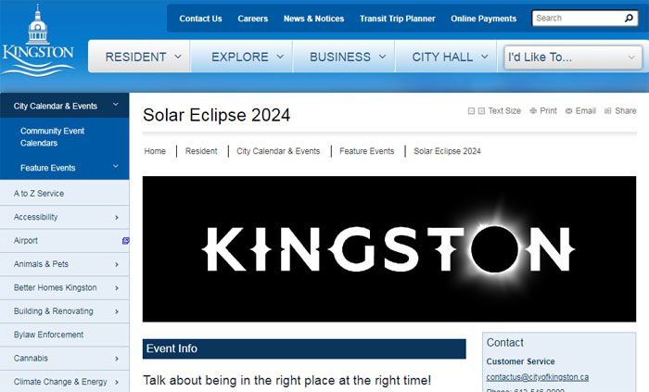Open the Transit Trip Planner link
Viewport: 649px width, 392px height.
398,19
